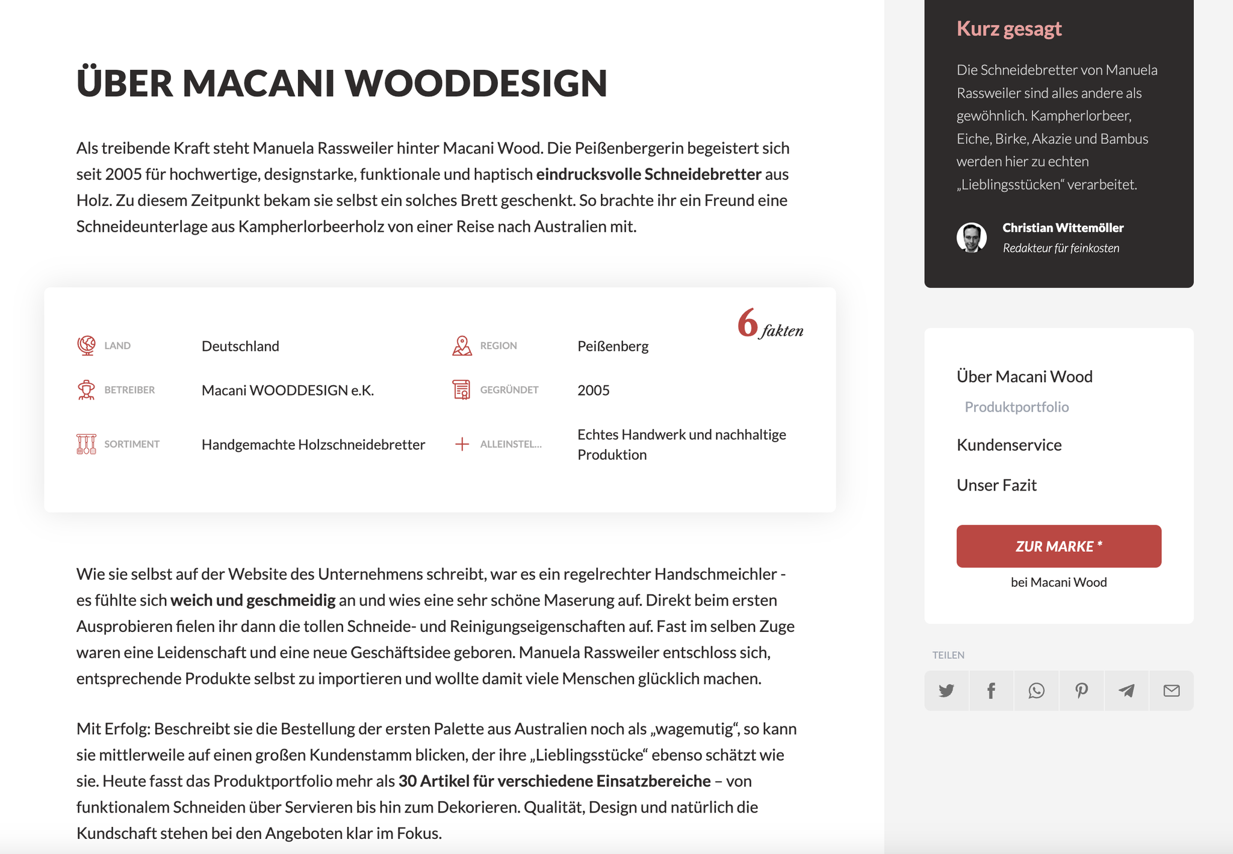
Task: Navigate to Kundenservice section
Action: pyautogui.click(x=1009, y=445)
